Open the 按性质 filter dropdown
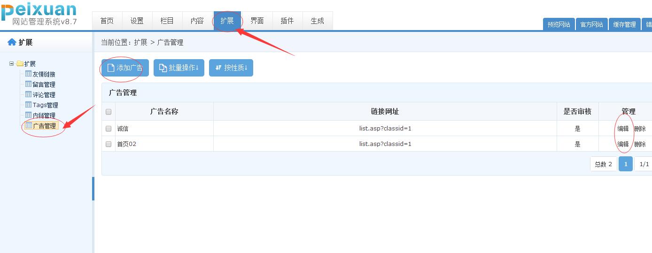Screen dimensions: 652x253 231,68
